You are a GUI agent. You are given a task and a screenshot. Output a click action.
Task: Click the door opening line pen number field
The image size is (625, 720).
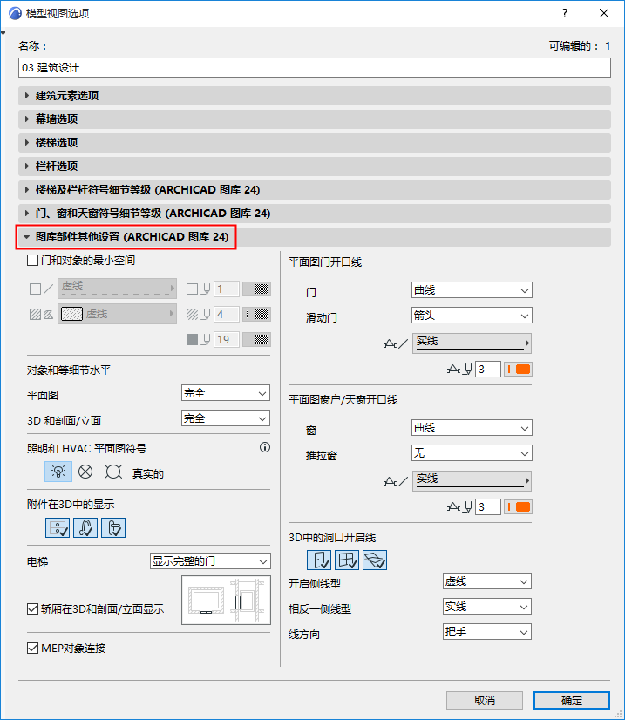487,370
